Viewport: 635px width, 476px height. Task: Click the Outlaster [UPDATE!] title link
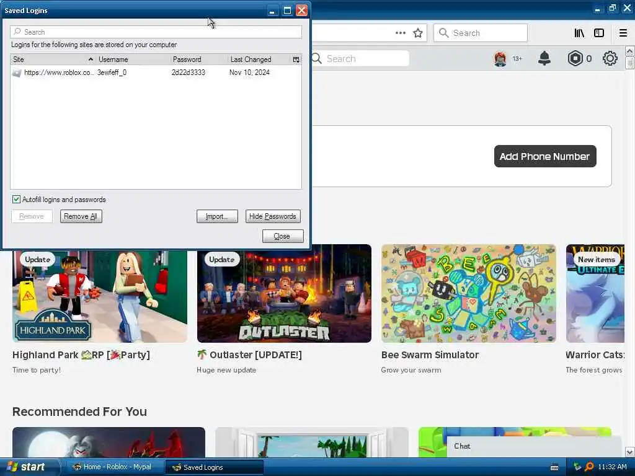click(249, 355)
